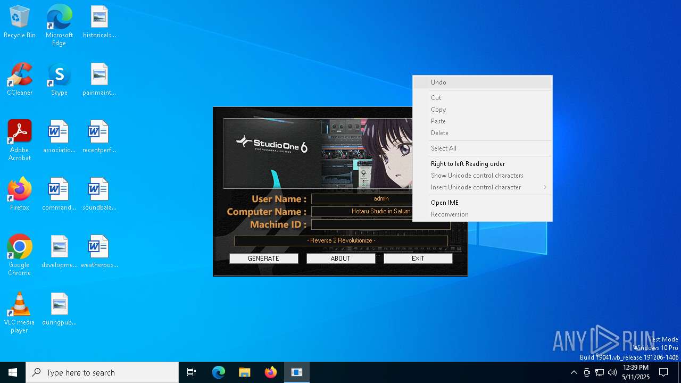Open the Firefox desktop shortcut
Screen dimensions: 681x383
click(x=20, y=195)
